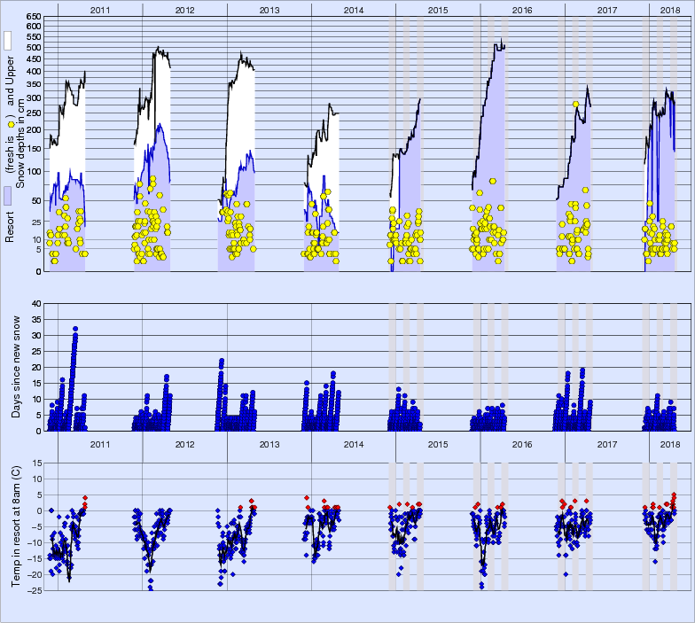
Task: Click the highest yellow fresh snow dot in 2017
Action: tap(576, 105)
